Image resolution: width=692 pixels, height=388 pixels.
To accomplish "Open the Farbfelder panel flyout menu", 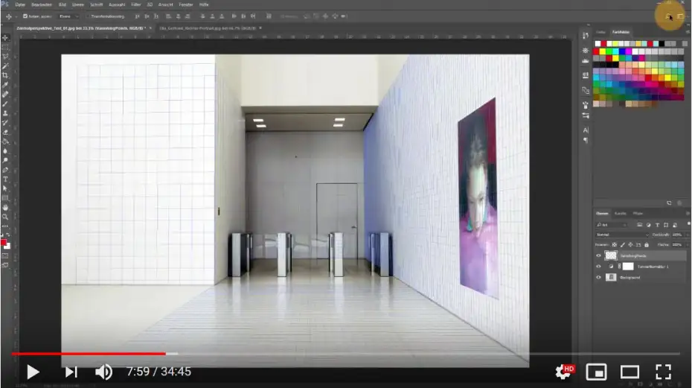I will tap(688, 32).
